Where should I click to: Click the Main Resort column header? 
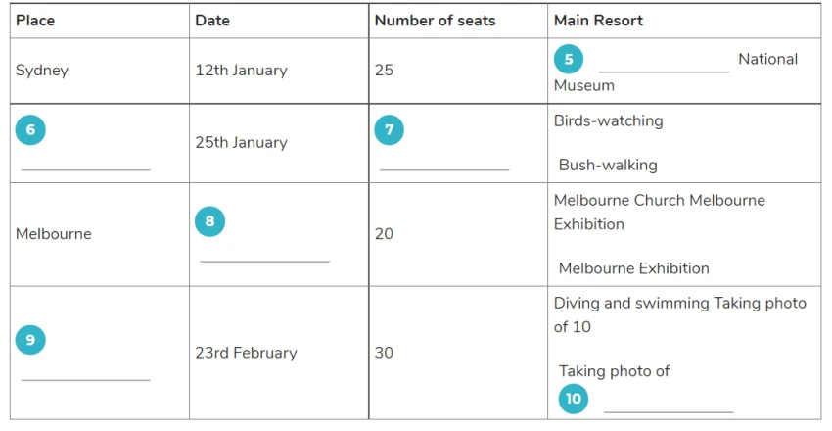(x=598, y=21)
